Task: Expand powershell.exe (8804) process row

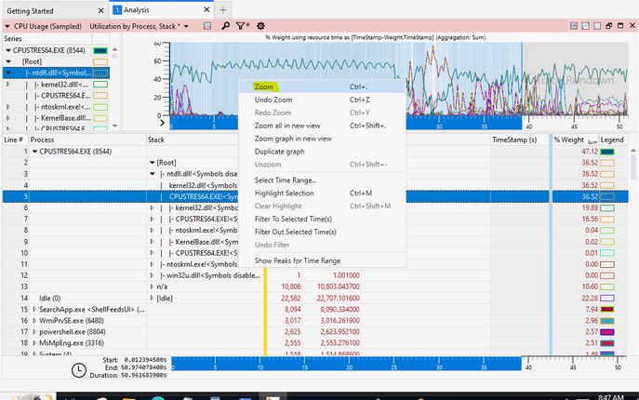Action: pos(34,332)
